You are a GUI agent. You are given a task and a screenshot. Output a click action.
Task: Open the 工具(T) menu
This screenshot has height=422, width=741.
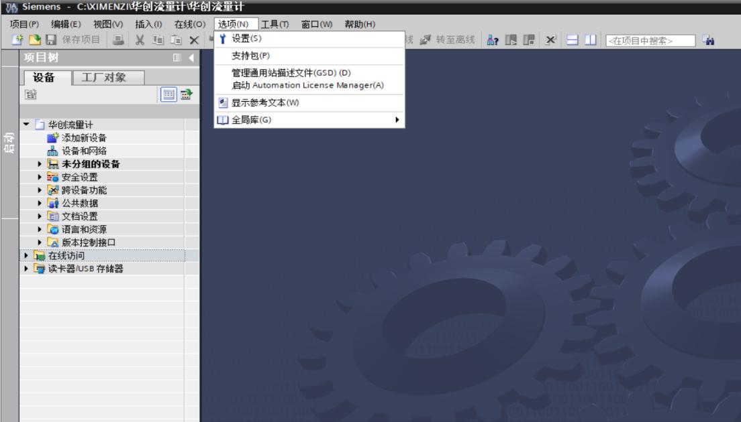tap(275, 24)
